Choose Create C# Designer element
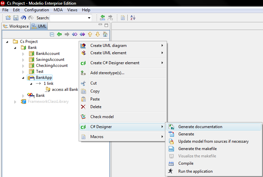This screenshot has height=177, width=263. [x=123, y=63]
